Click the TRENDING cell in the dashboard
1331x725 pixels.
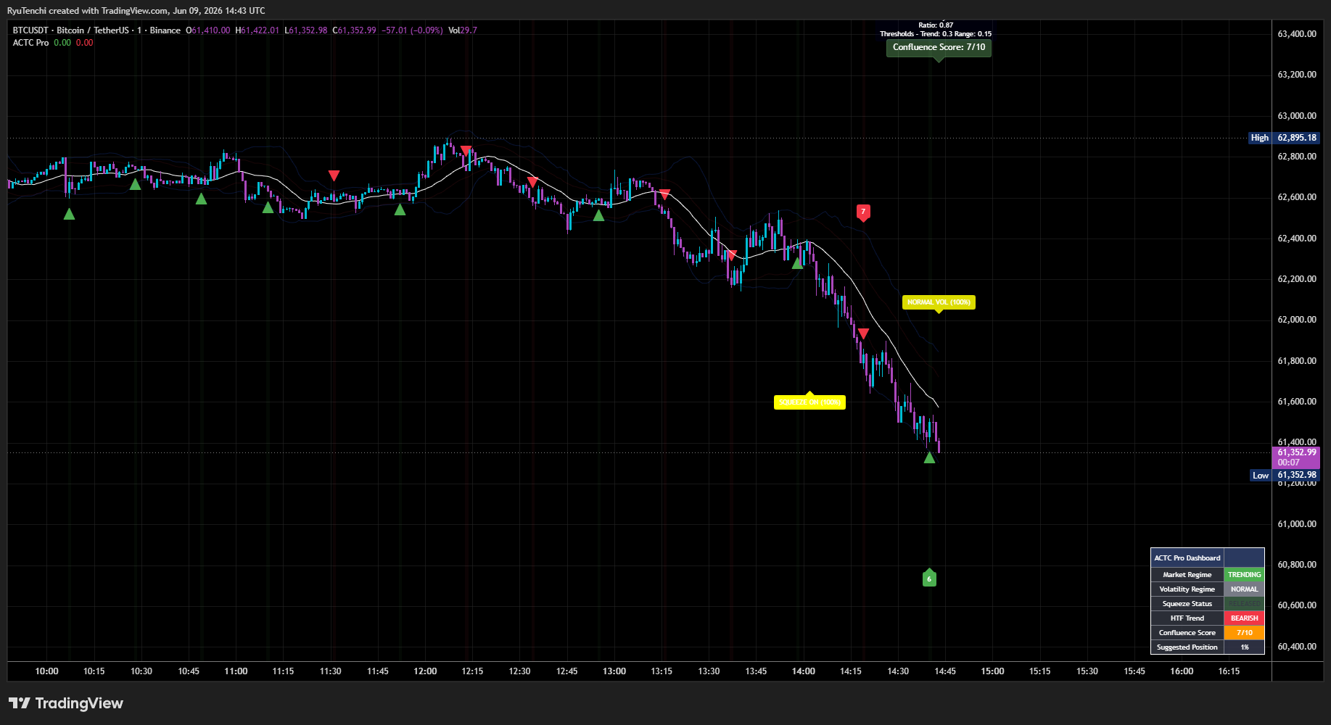pos(1244,575)
